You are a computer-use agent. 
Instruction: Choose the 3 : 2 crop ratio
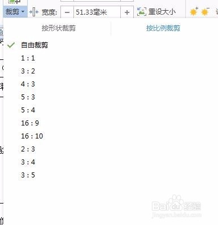pos(28,71)
